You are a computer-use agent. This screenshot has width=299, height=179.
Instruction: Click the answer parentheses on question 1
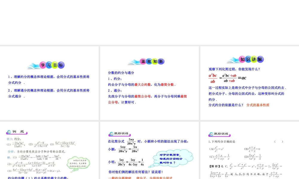coord(279,141)
